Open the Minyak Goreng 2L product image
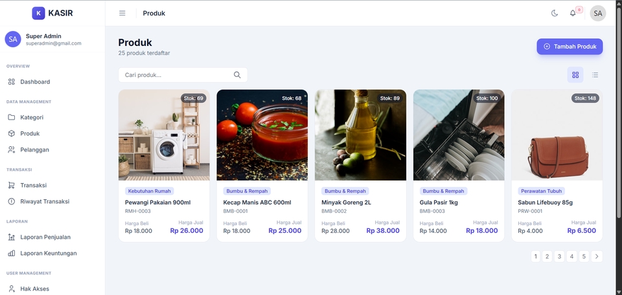This screenshot has width=622, height=295. [360, 135]
